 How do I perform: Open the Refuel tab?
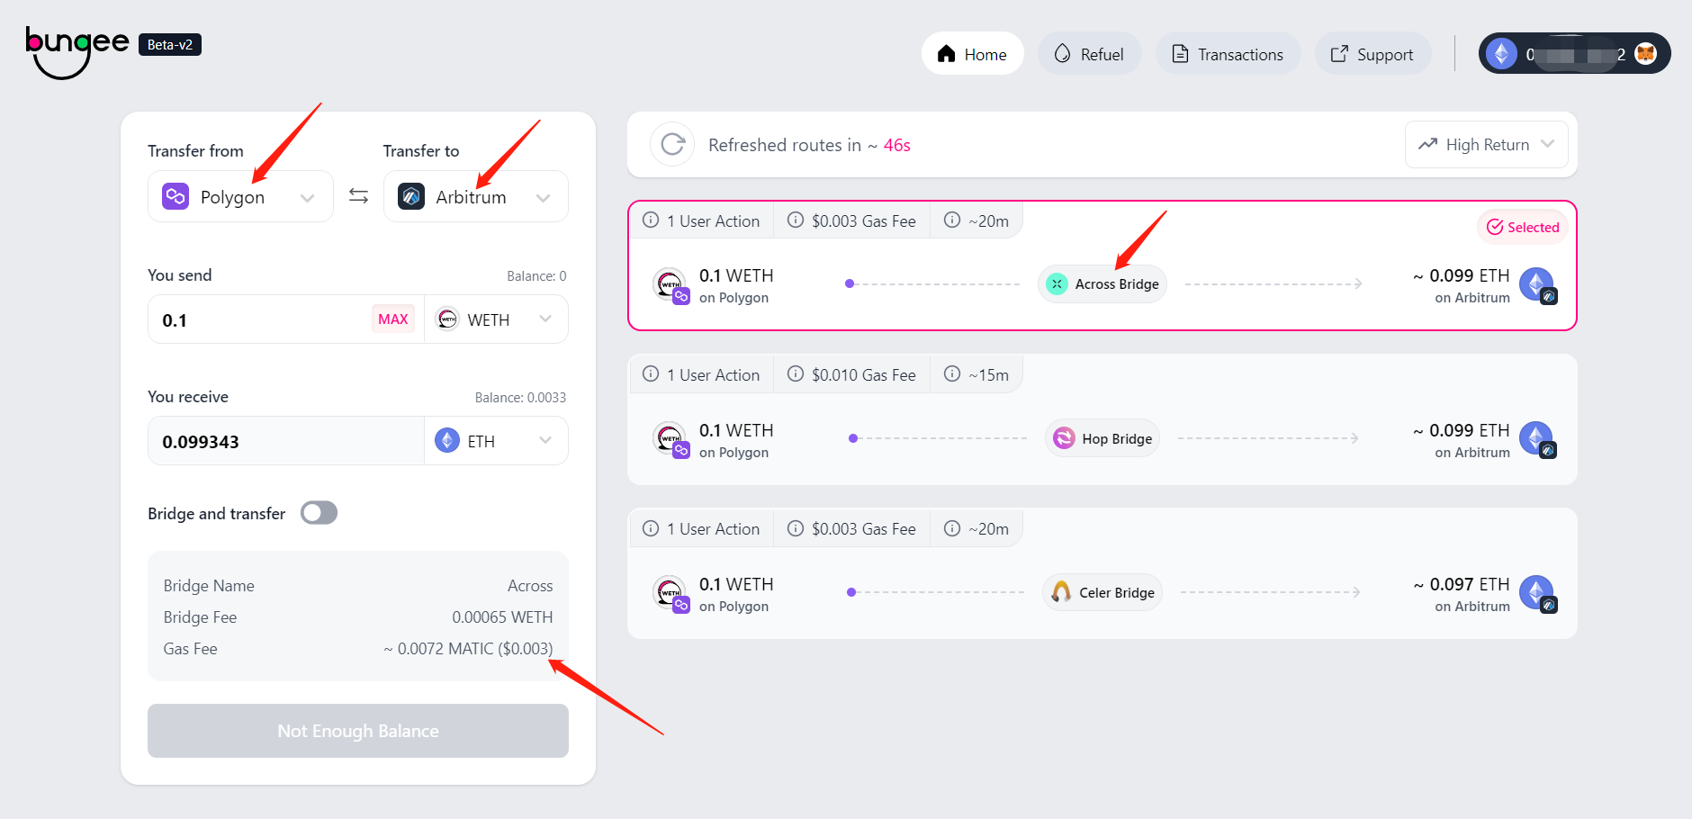[x=1089, y=54]
